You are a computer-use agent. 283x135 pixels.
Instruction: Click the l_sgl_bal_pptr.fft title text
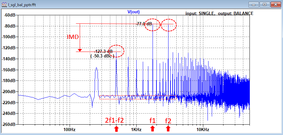[22, 5]
